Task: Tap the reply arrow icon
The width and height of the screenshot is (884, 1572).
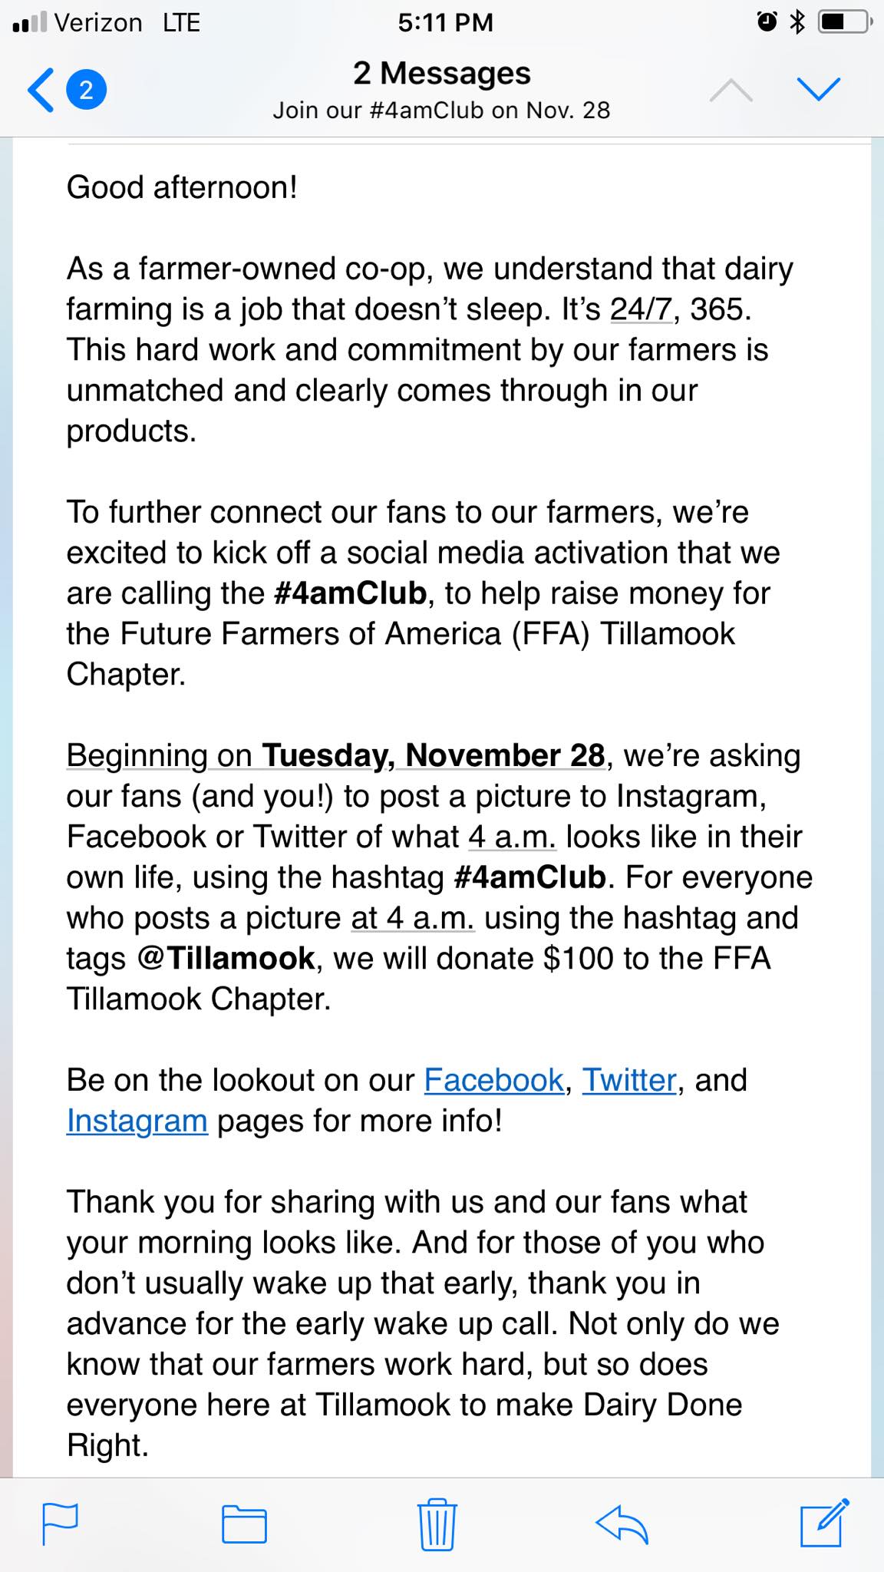Action: pyautogui.click(x=622, y=1523)
